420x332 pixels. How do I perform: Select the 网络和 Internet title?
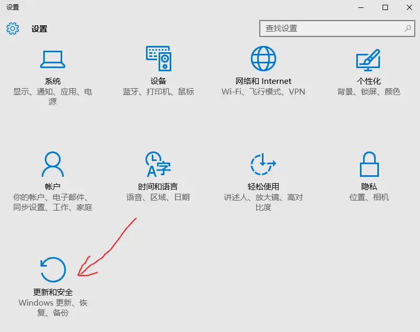tap(263, 81)
